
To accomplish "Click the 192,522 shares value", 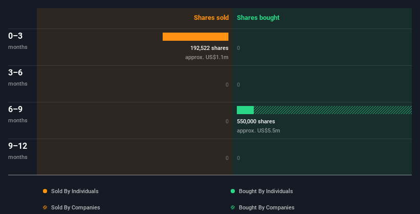I will pos(209,48).
